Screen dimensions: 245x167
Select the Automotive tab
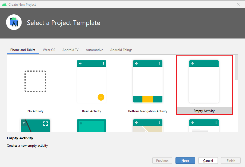(94, 50)
